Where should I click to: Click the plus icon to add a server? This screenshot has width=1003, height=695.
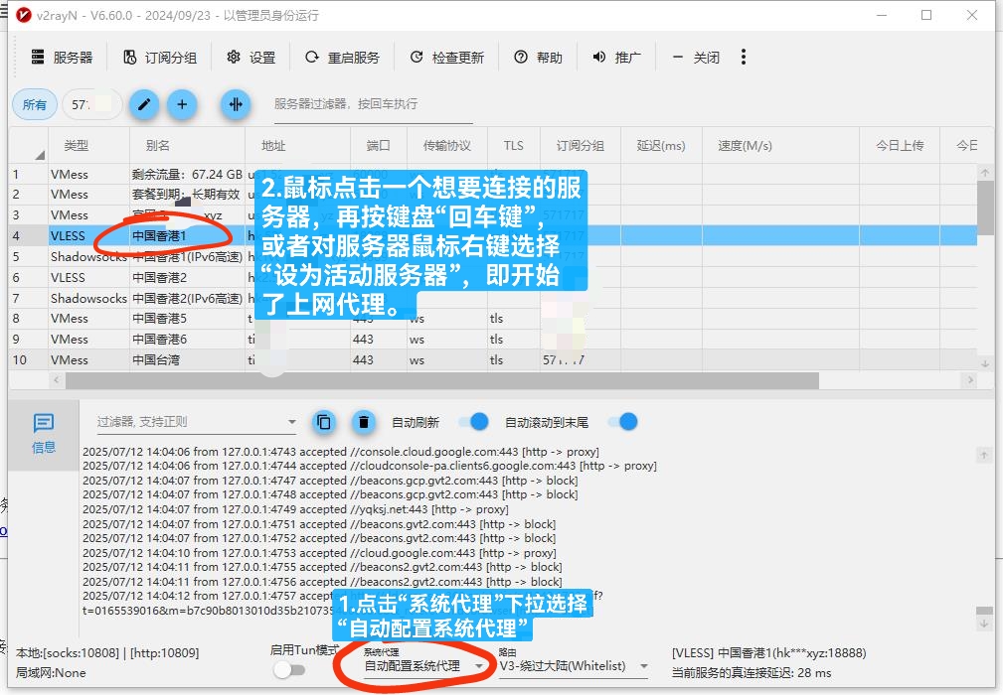click(x=184, y=104)
